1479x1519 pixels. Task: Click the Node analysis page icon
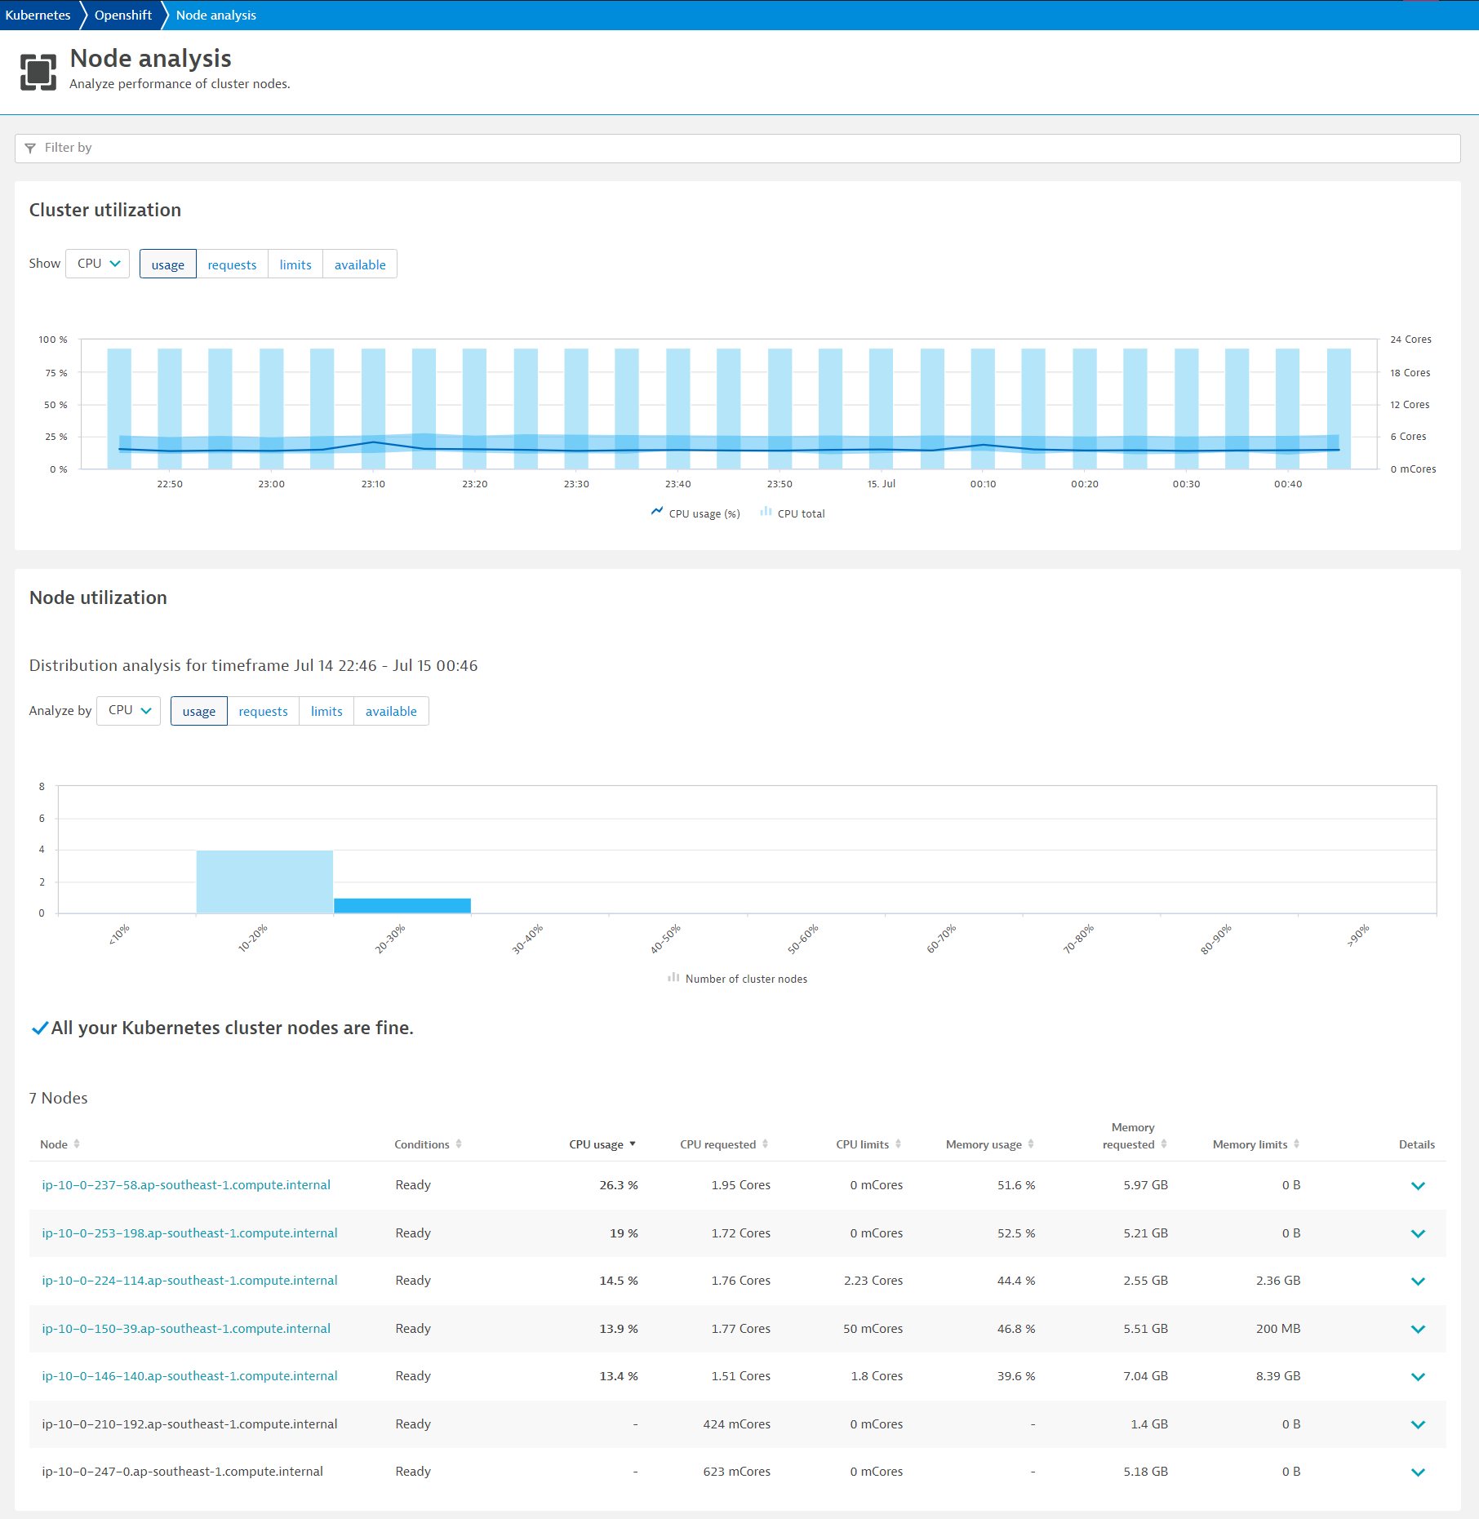[38, 72]
